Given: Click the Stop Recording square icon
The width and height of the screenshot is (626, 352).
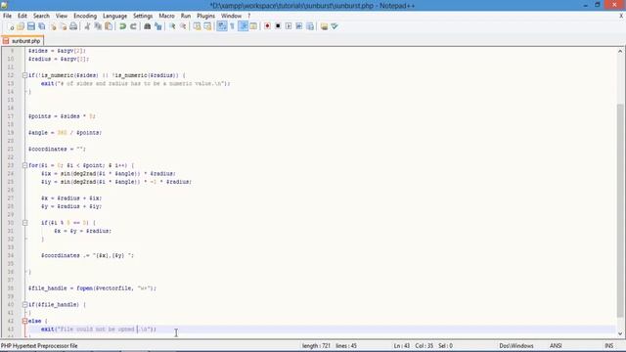Looking at the screenshot, I should [x=278, y=26].
